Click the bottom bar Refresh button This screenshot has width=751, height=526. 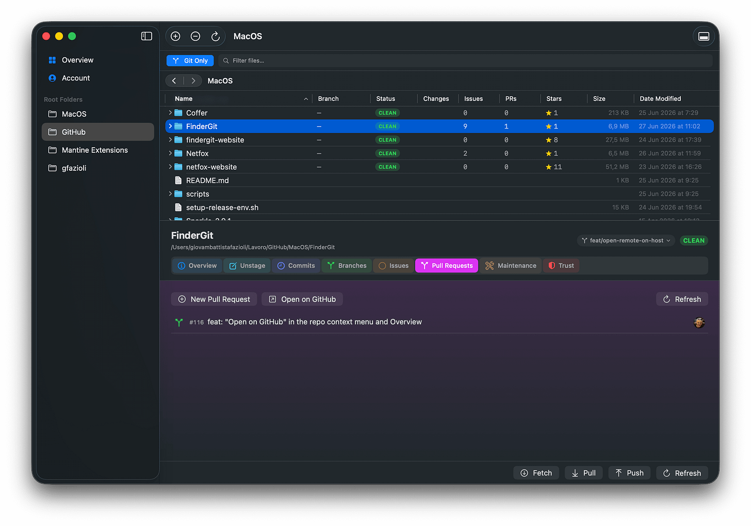point(682,473)
